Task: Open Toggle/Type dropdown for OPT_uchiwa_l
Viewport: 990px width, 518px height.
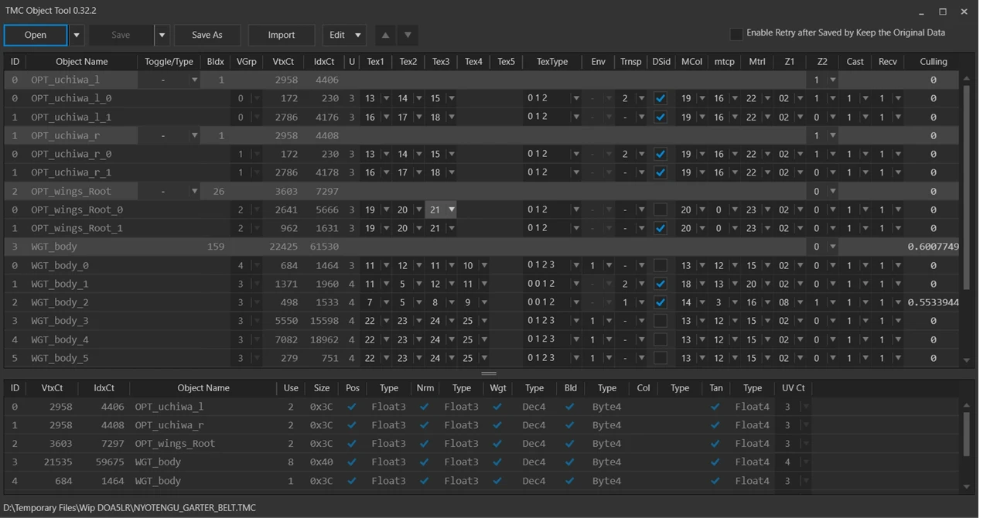Action: coord(194,80)
